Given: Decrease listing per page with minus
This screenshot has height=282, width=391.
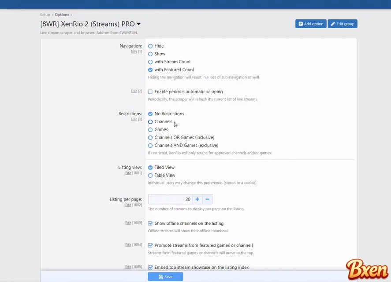Looking at the screenshot, I should (208, 199).
